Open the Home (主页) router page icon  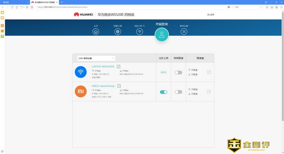pos(96,31)
